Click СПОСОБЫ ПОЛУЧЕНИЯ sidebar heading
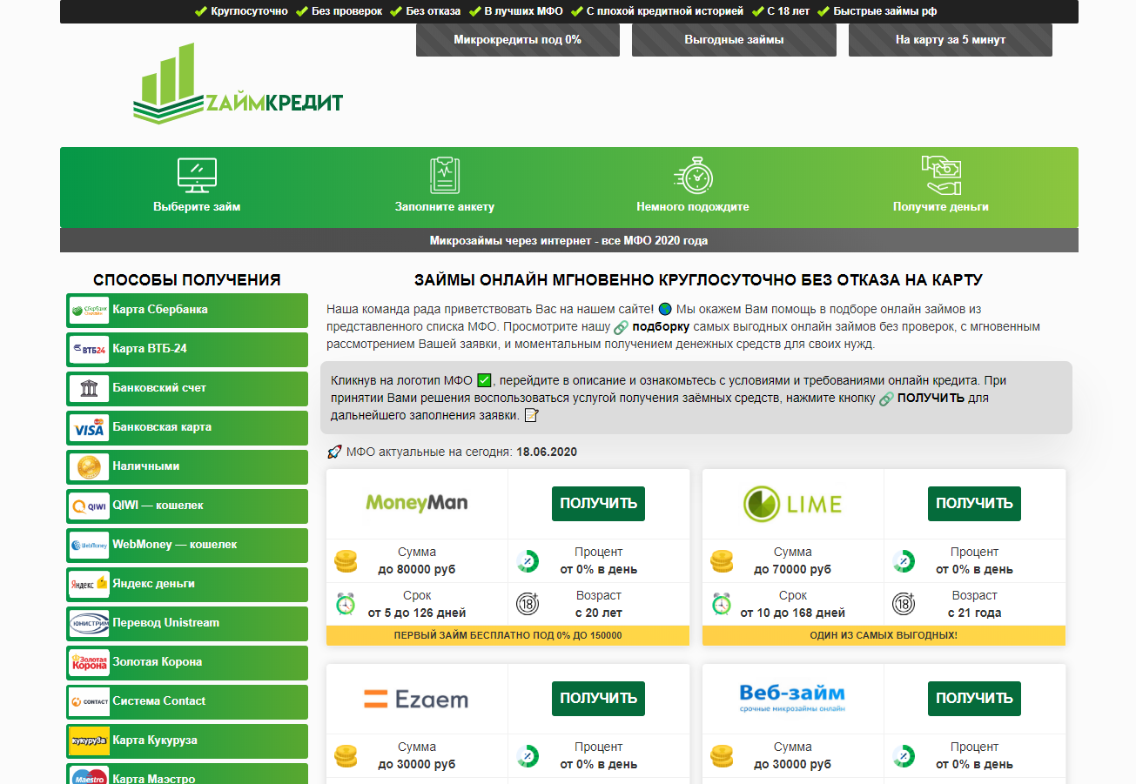Image resolution: width=1136 pixels, height=784 pixels. [187, 279]
